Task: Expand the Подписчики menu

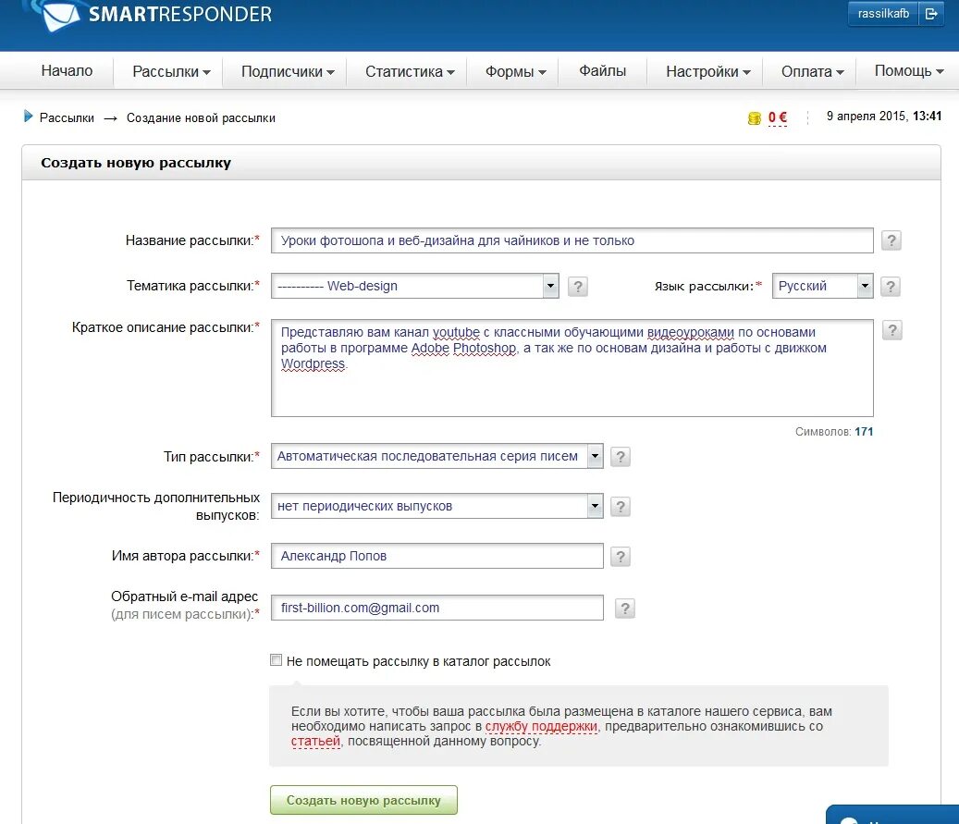Action: coord(288,71)
